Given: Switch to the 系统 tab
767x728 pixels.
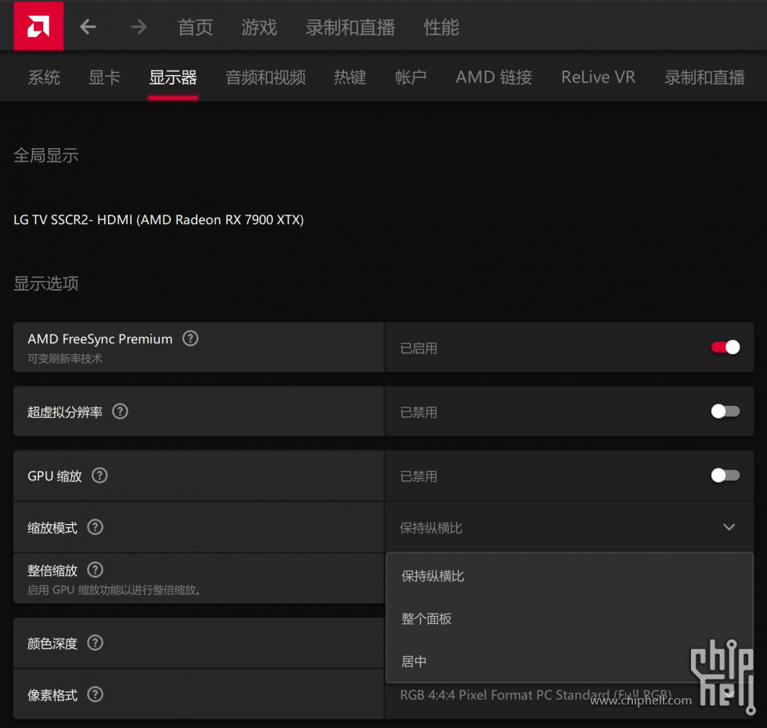Looking at the screenshot, I should click(x=44, y=78).
